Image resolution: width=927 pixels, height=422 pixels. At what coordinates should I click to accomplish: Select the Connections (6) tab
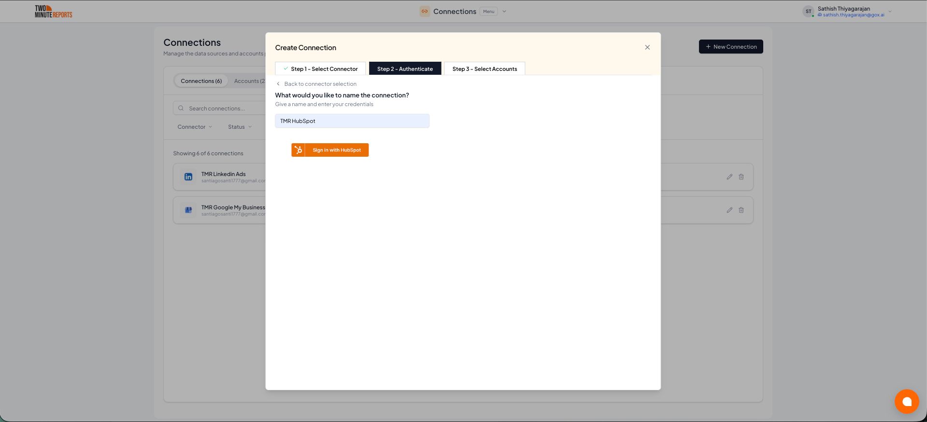(201, 81)
